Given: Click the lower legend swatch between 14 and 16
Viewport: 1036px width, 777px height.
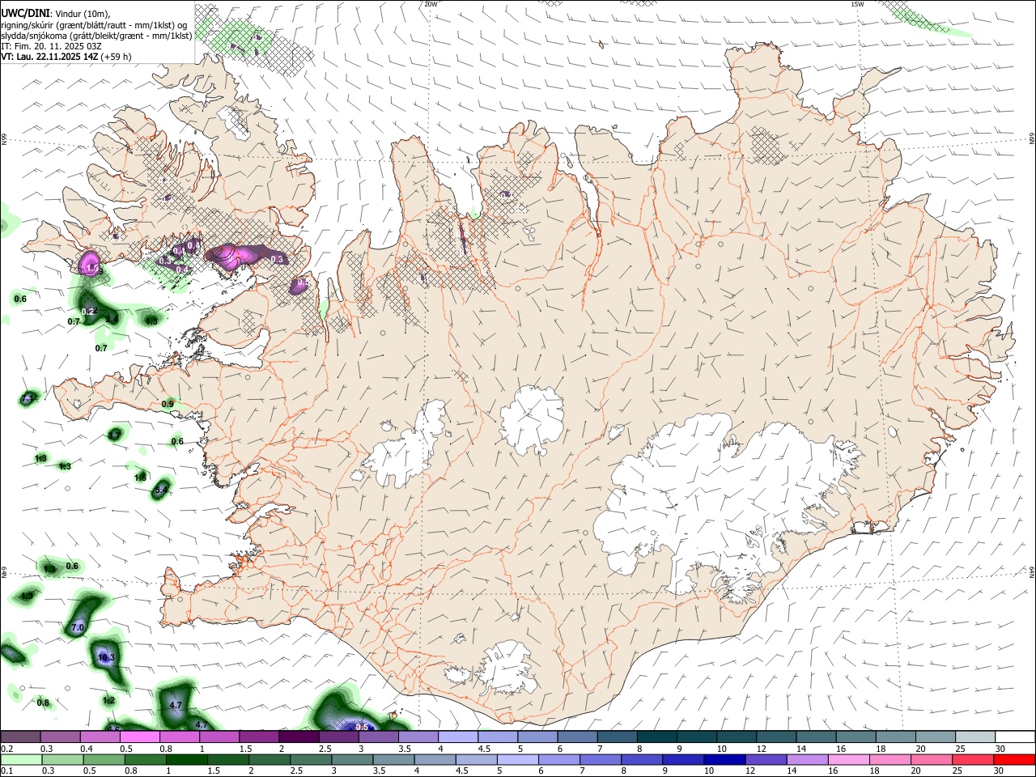Looking at the screenshot, I should click(808, 760).
